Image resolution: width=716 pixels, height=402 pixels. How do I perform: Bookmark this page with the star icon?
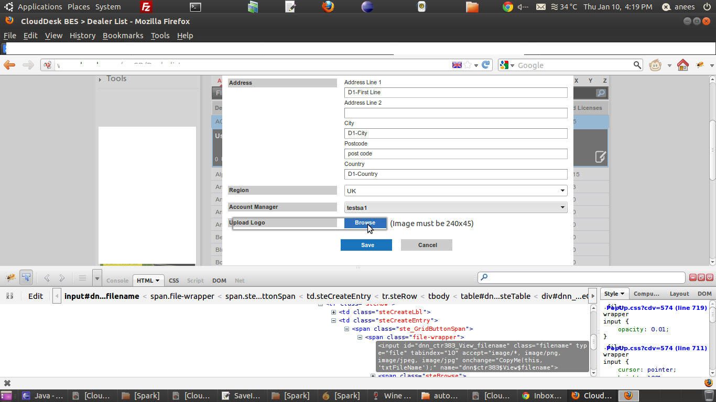[x=468, y=65]
